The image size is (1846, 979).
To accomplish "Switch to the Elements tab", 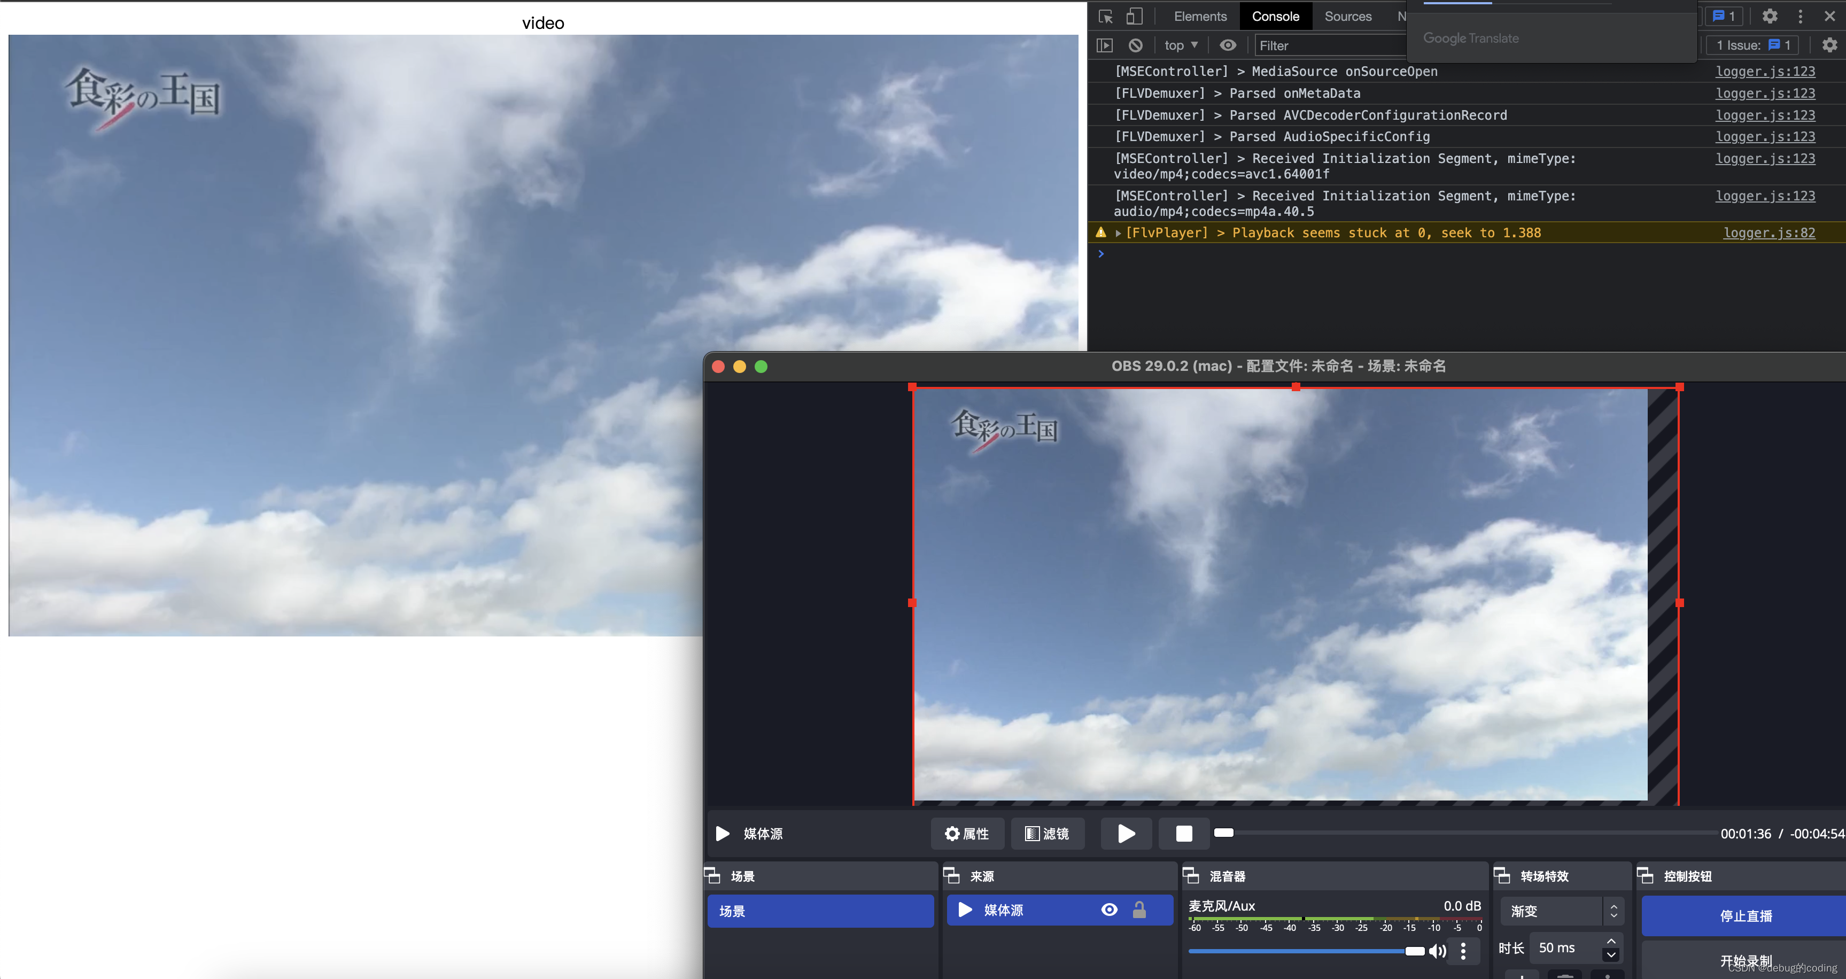I will (x=1200, y=17).
